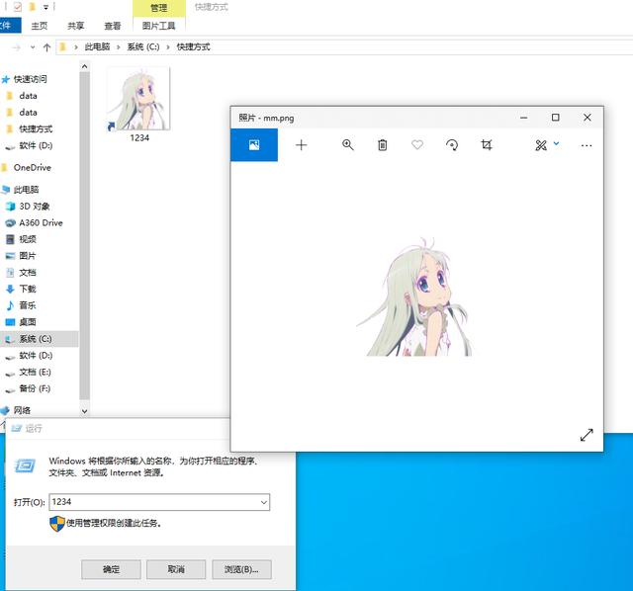Open the 查看 ribbon tab

112,26
